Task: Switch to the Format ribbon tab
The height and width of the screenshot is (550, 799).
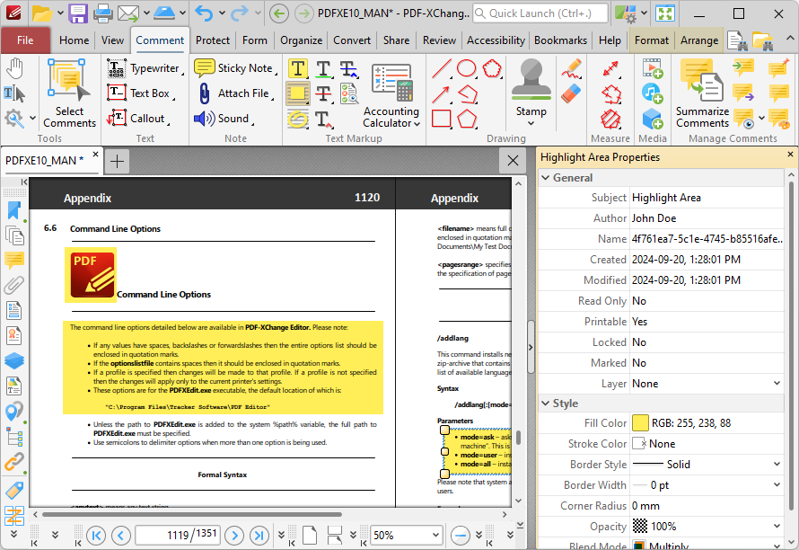Action: point(651,40)
